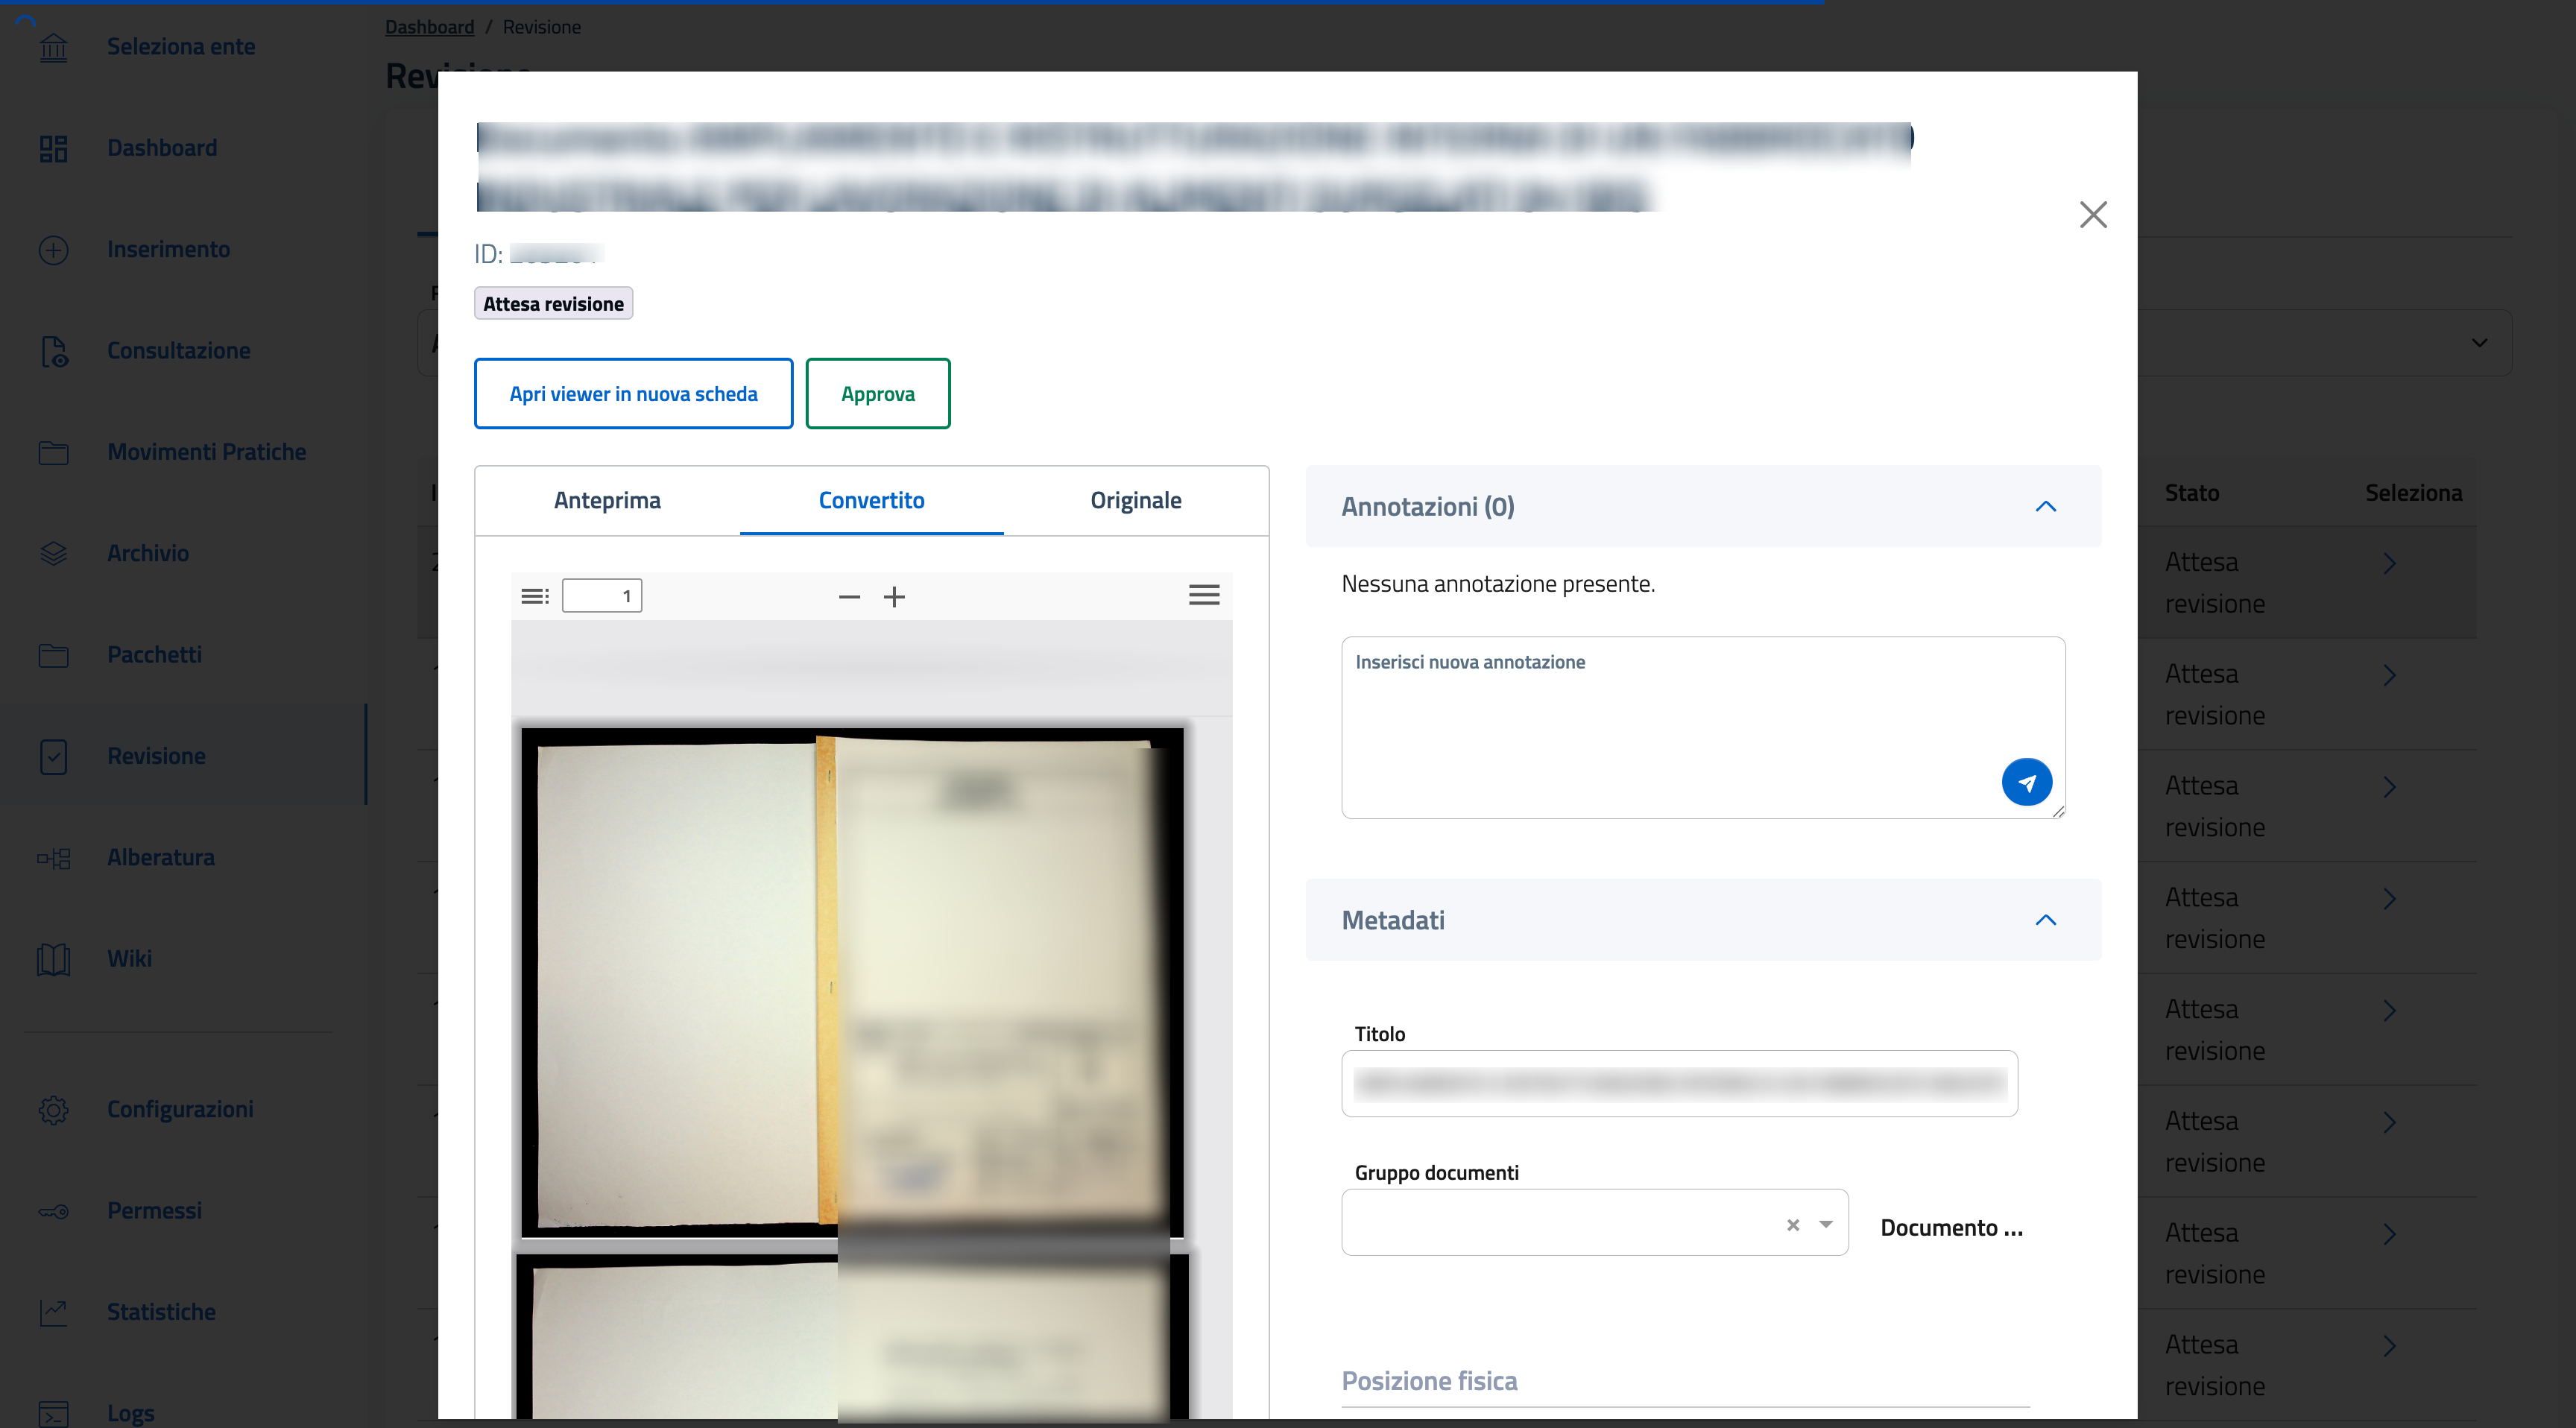Toggle the PDF viewer sidebar icon
This screenshot has height=1428, width=2576.
[535, 596]
